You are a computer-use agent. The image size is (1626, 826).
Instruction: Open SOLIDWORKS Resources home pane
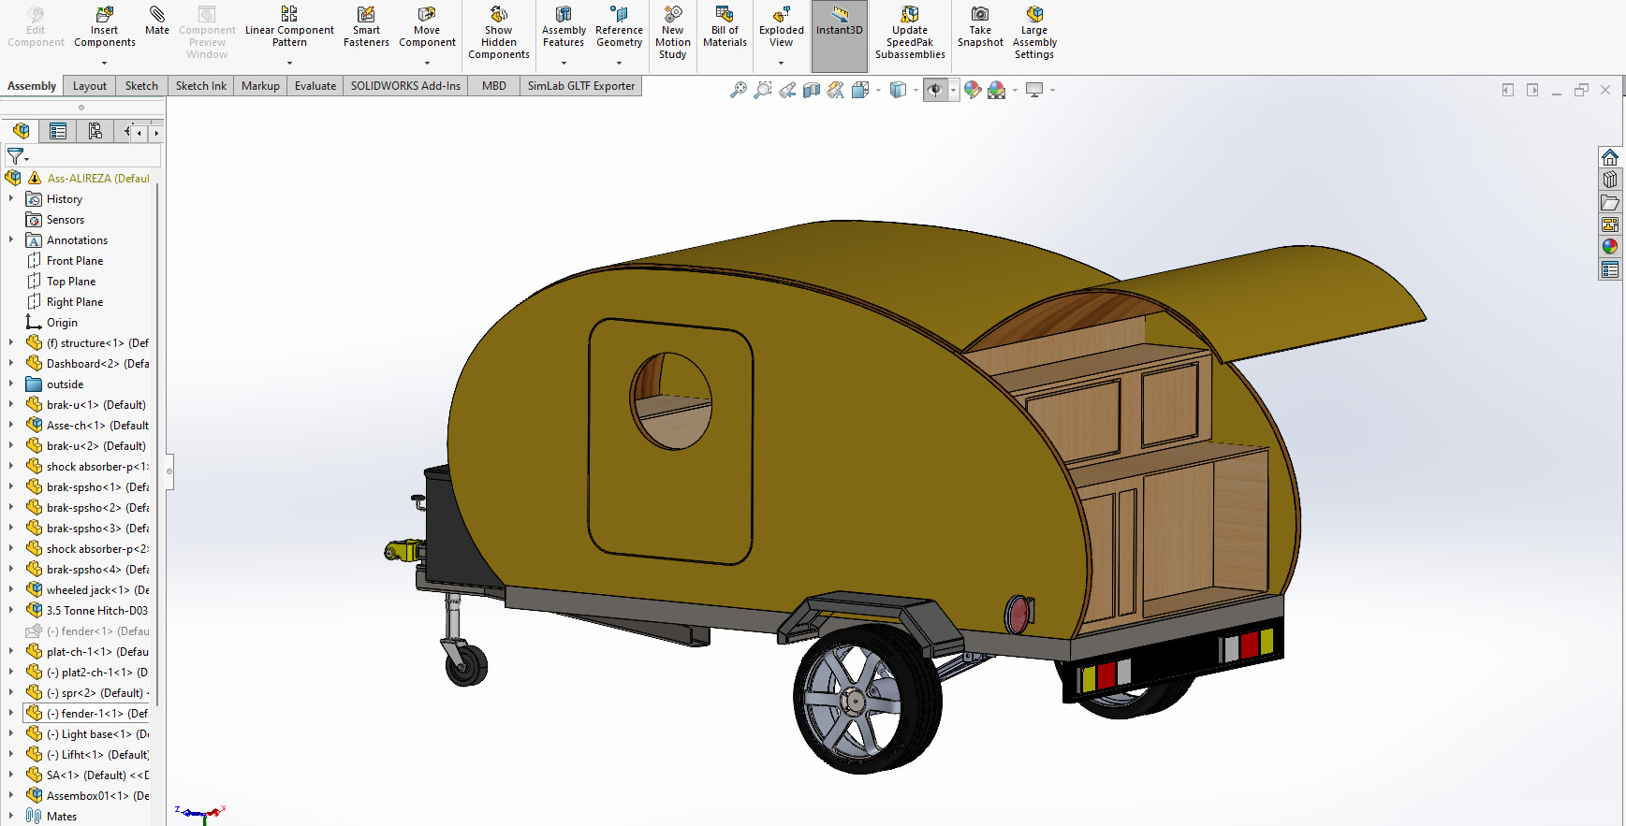[x=1610, y=157]
